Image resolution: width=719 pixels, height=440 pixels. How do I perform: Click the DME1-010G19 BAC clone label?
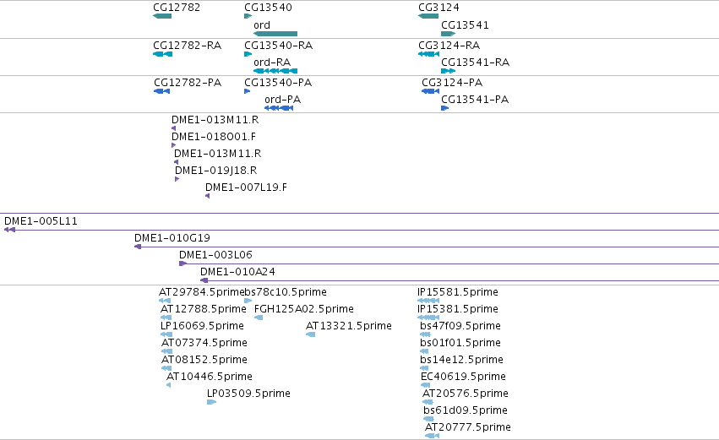coord(172,238)
